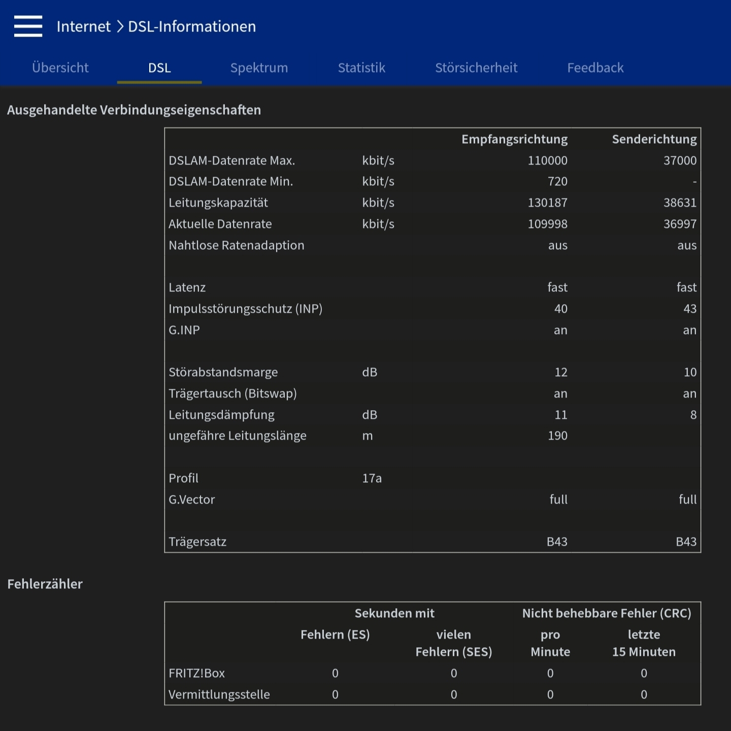Go to the Internet breadcrumb
Viewport: 731px width, 731px height.
pyautogui.click(x=83, y=26)
